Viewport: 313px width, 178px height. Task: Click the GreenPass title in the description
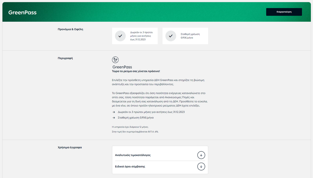pyautogui.click(x=122, y=67)
